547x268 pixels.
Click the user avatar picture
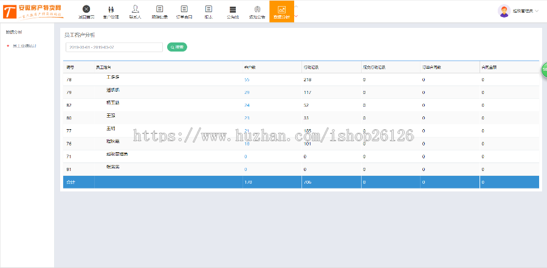[x=504, y=11]
